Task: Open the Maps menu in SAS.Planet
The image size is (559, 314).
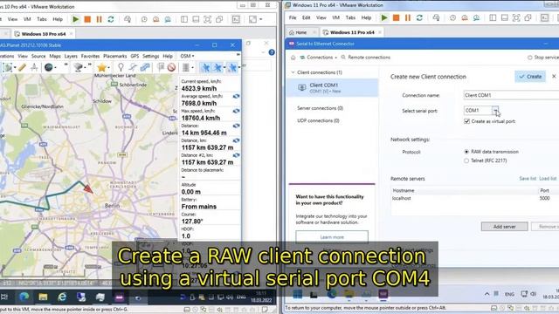Action: 55,56
